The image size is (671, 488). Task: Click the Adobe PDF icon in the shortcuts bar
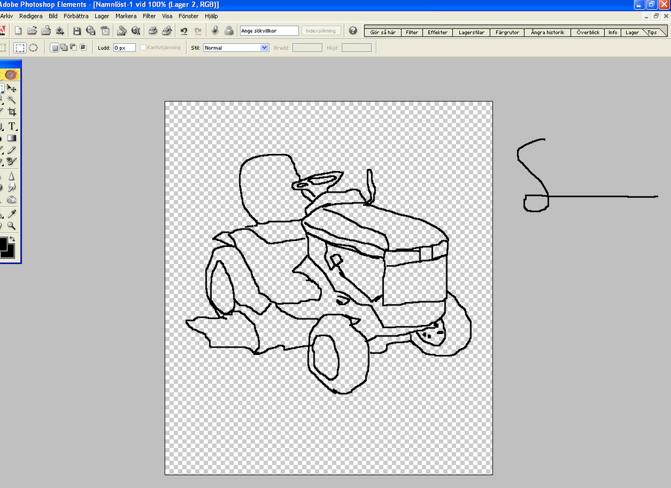105,31
